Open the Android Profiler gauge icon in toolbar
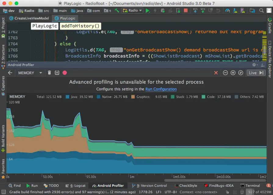Viewport: 273px width, 195px height. click(x=227, y=11)
